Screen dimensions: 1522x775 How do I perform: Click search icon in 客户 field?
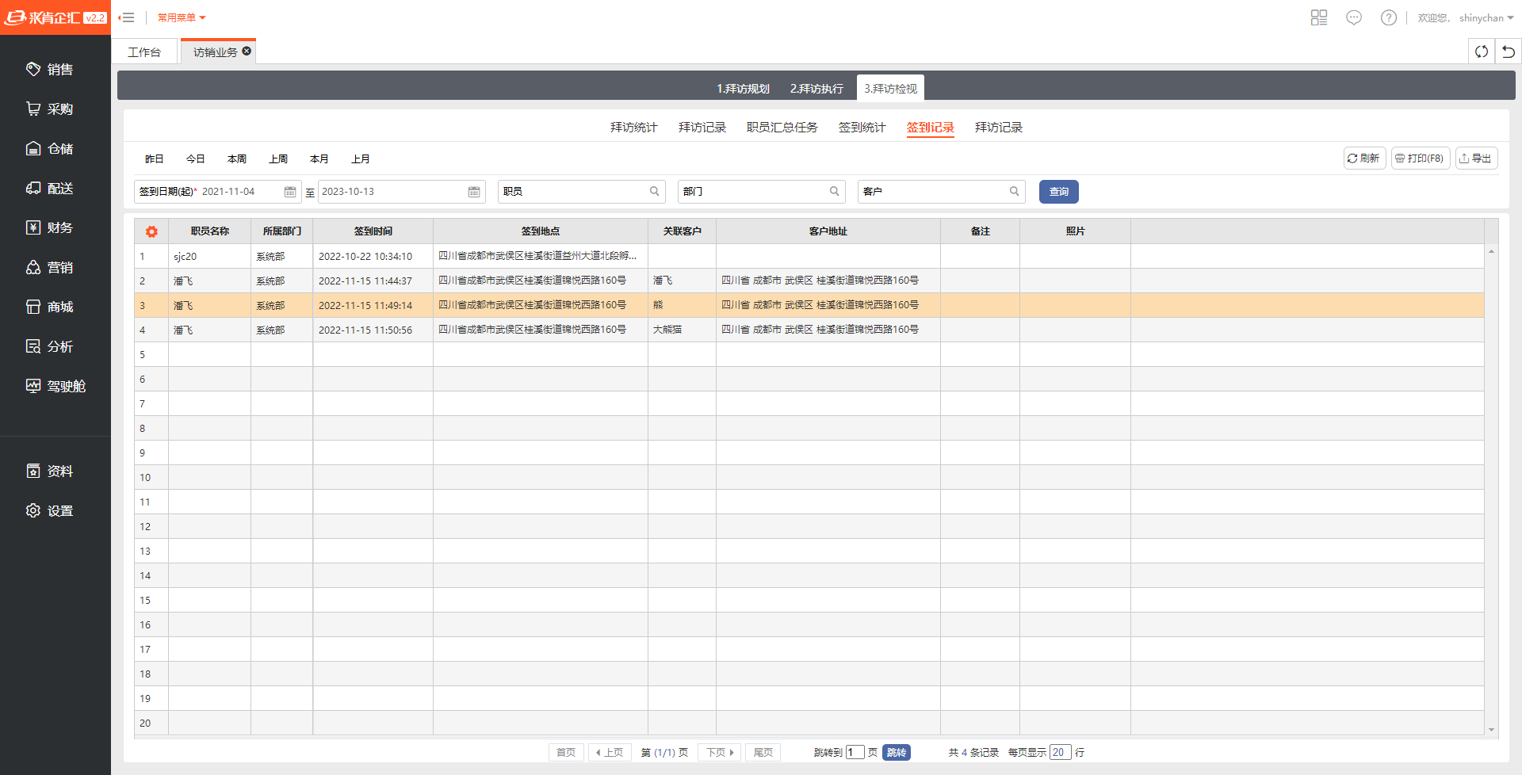click(1015, 191)
